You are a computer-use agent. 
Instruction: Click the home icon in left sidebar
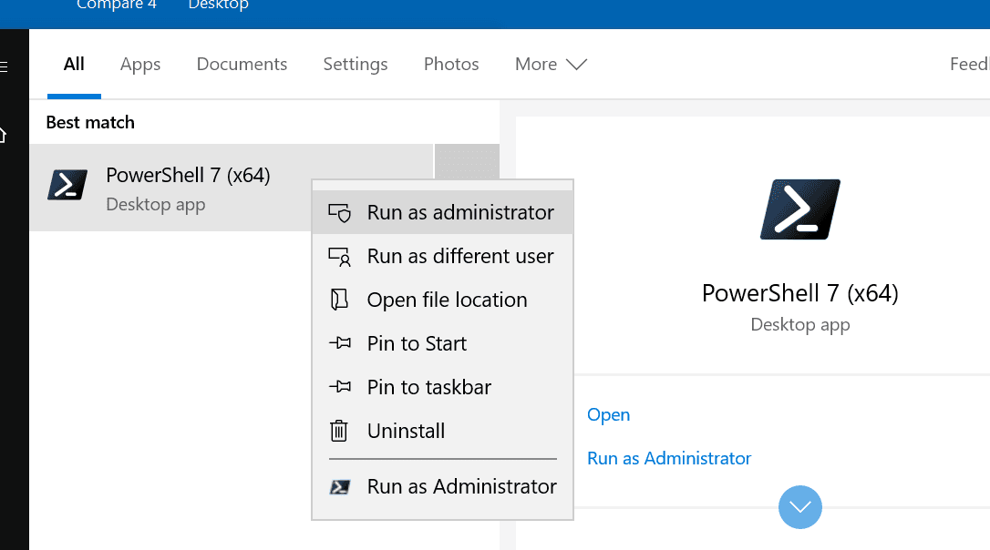pos(3,135)
